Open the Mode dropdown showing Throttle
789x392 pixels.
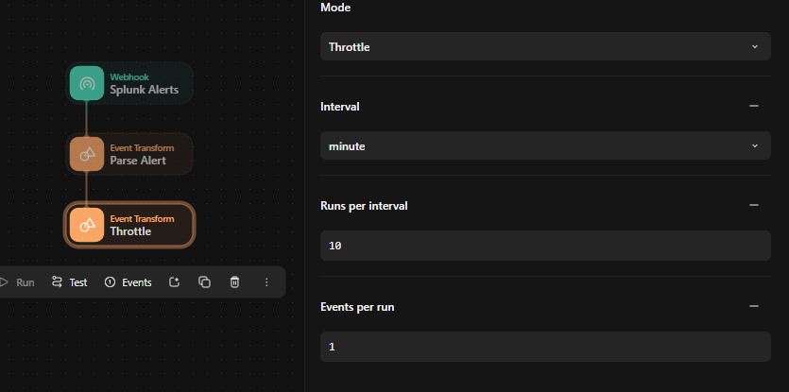[x=545, y=47]
